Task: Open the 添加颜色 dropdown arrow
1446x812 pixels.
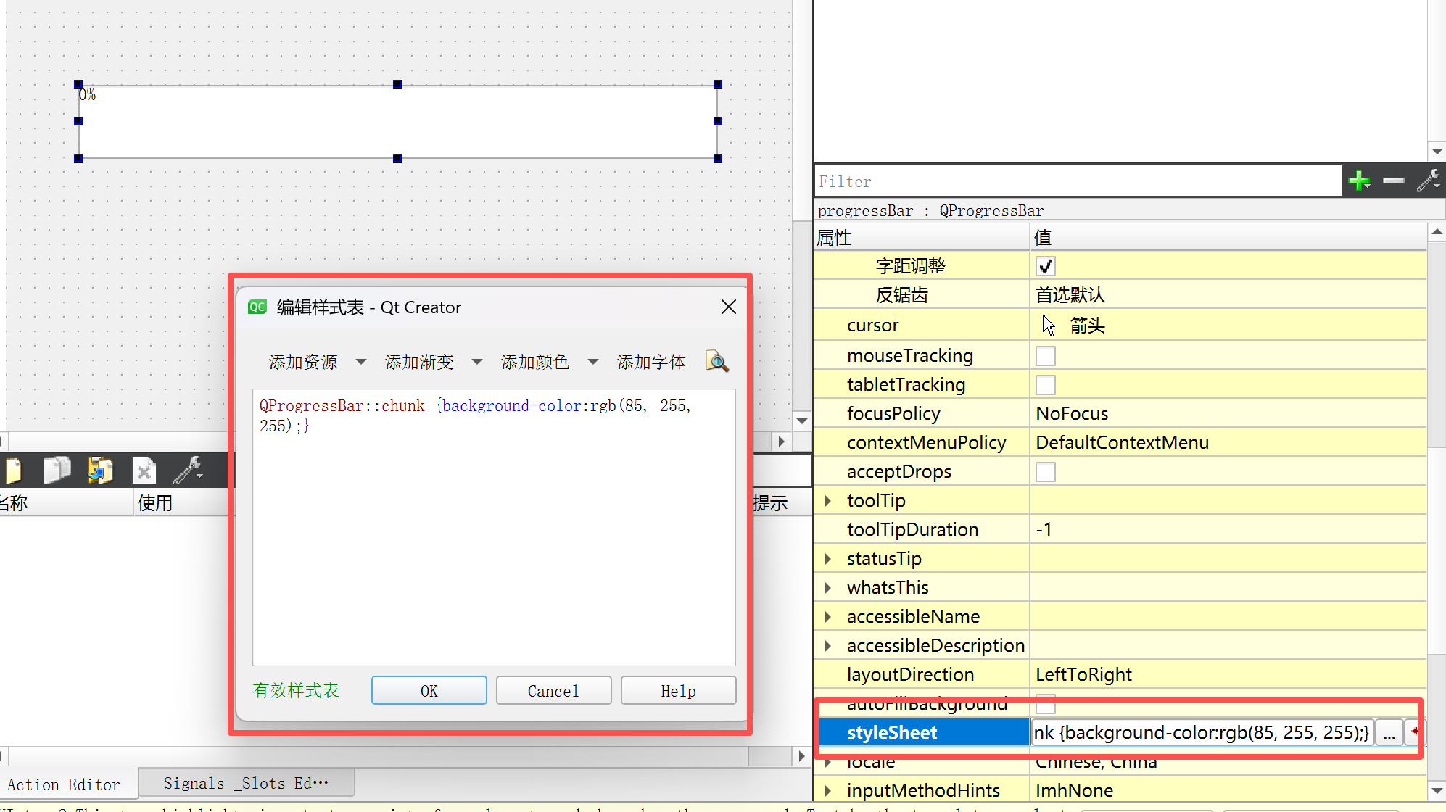Action: 592,362
